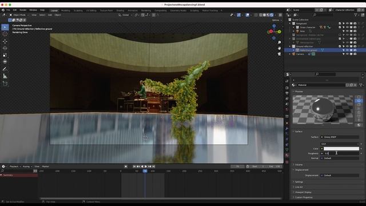Click the Roughness value field

(340, 153)
